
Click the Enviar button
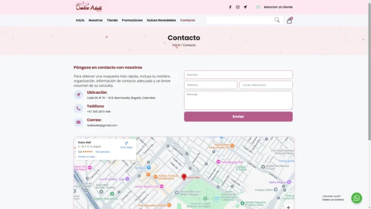[x=238, y=117]
